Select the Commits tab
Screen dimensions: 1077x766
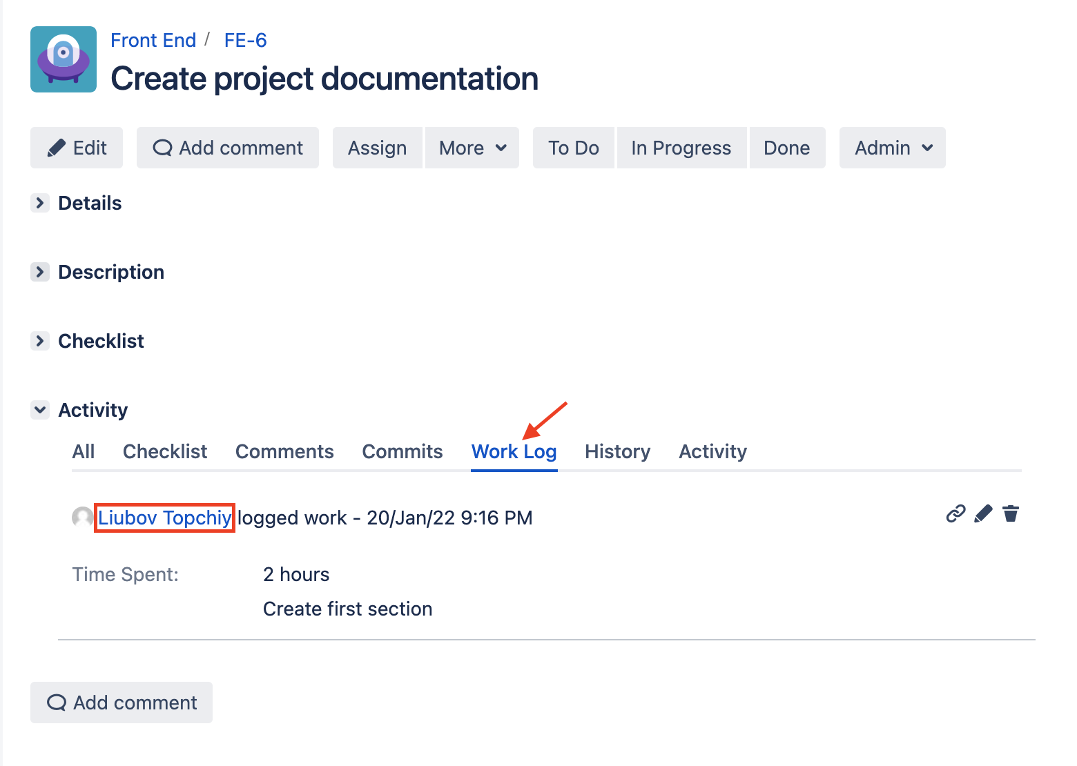(x=402, y=451)
